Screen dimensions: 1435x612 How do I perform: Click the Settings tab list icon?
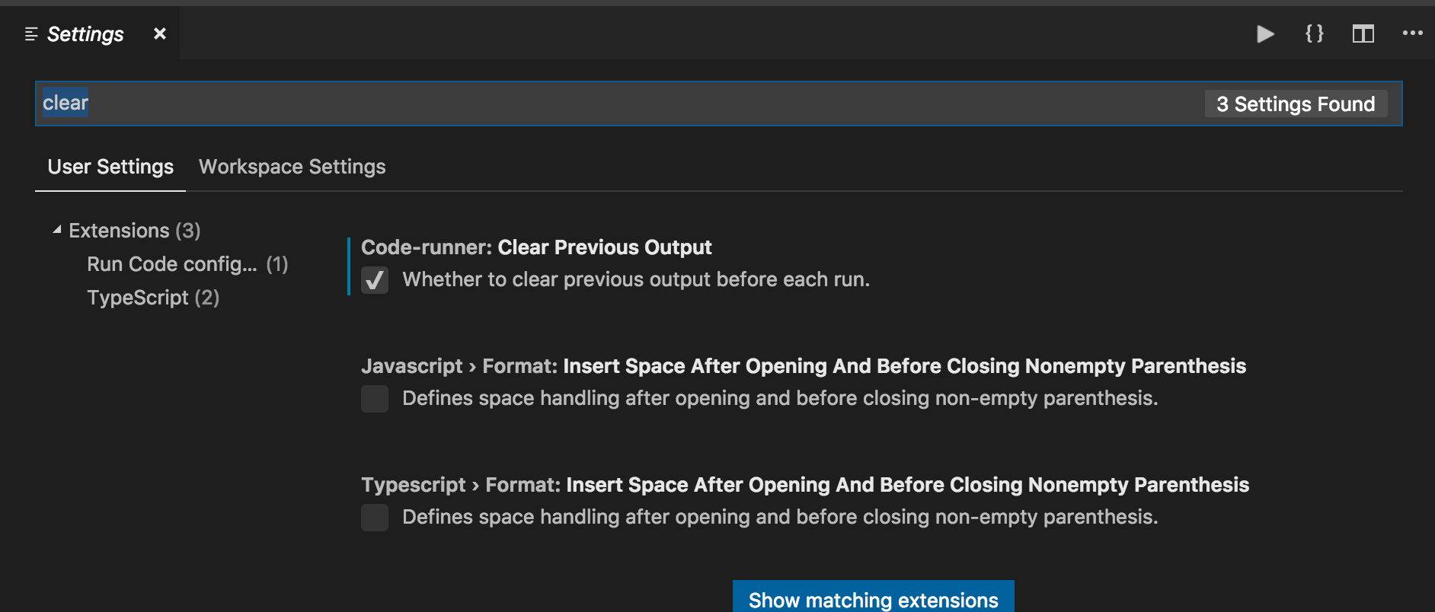[x=31, y=34]
